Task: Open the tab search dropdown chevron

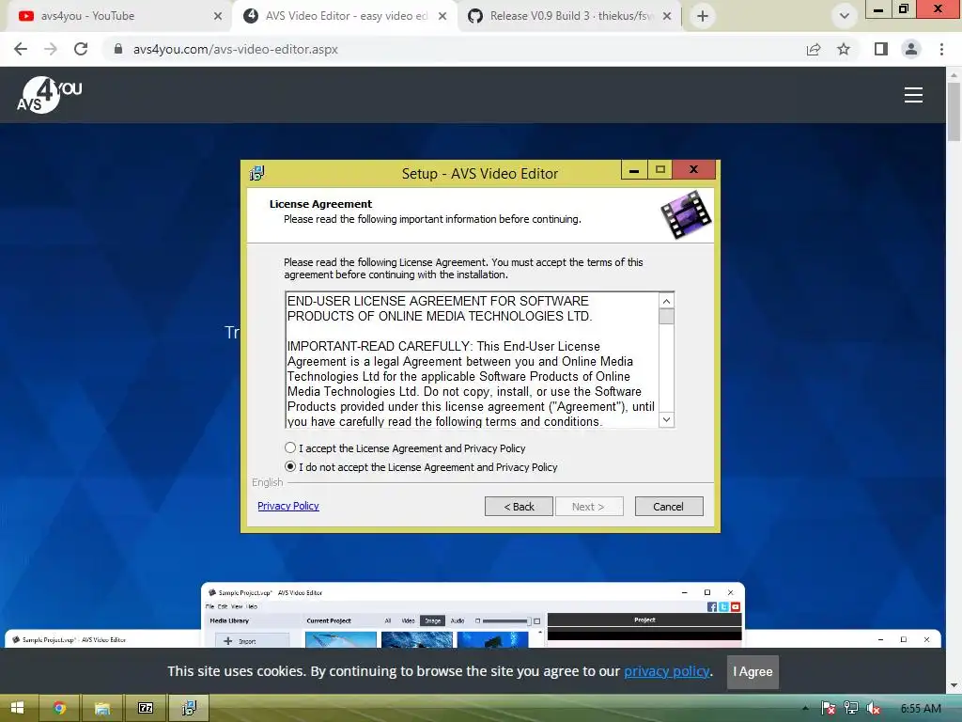Action: pos(845,16)
